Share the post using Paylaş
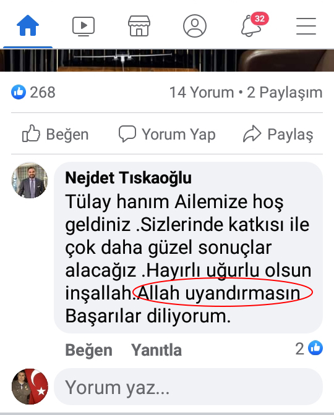 (x=278, y=134)
